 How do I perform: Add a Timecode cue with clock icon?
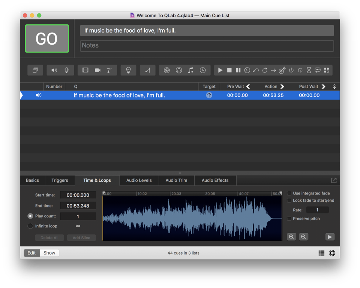click(x=202, y=70)
